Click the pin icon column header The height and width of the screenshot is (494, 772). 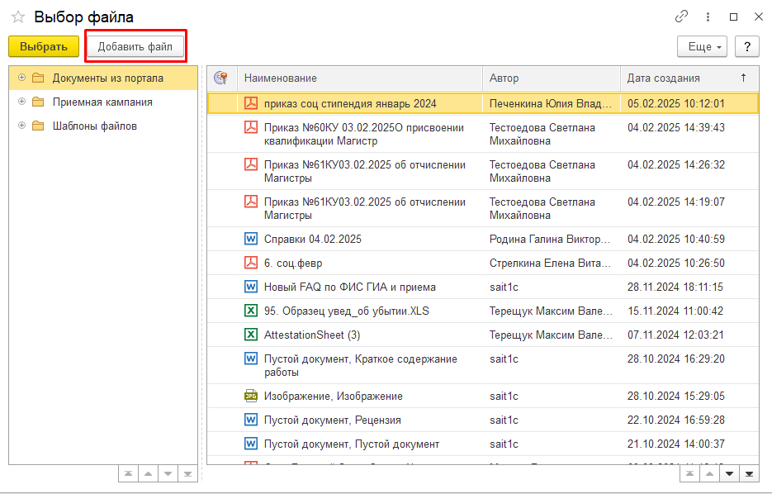point(220,78)
